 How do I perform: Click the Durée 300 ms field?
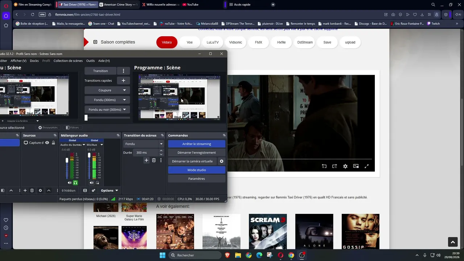[148, 153]
